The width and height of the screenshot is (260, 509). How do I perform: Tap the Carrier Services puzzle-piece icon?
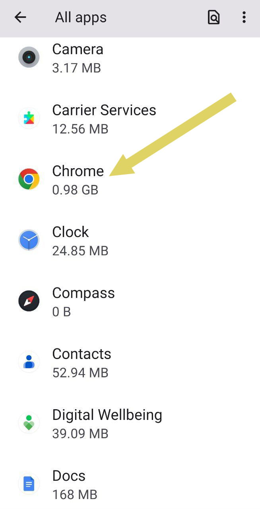(x=29, y=118)
